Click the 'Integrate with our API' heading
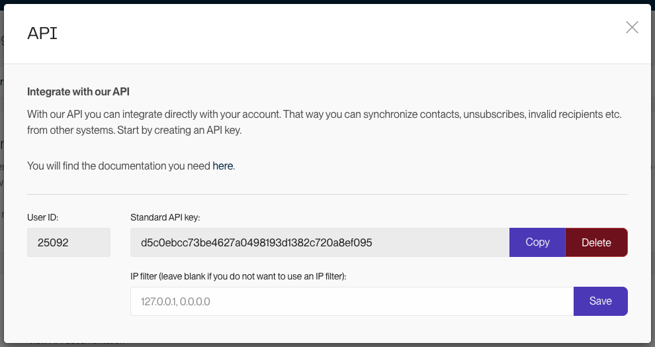Screen dimensions: 655x347 tap(78, 92)
